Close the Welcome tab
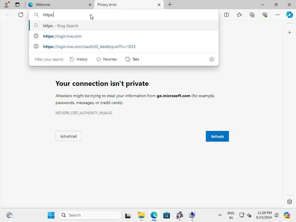 tap(90, 5)
